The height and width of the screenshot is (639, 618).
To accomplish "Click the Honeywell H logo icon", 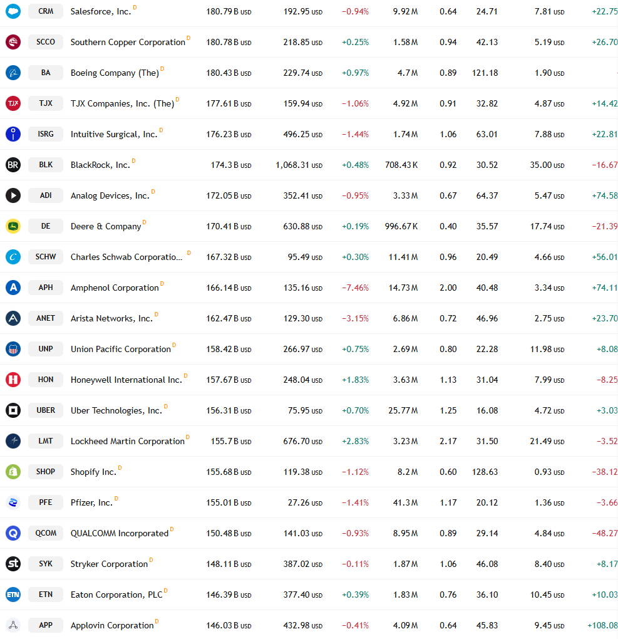I will coord(13,380).
